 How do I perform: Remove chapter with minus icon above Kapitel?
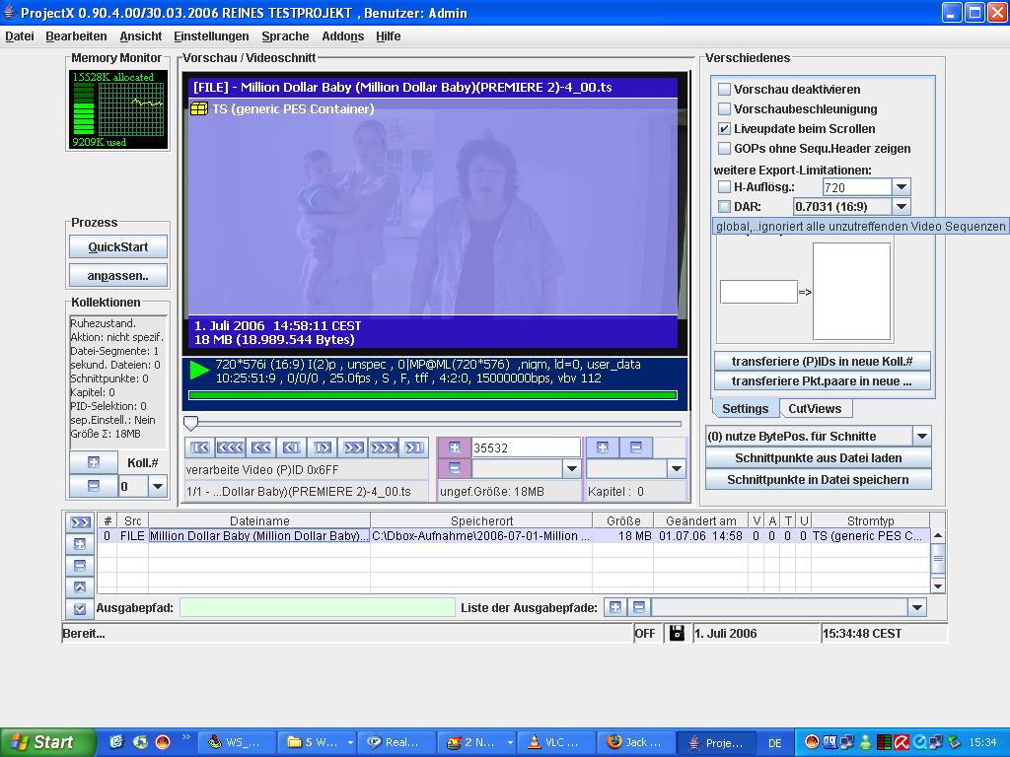tap(636, 447)
